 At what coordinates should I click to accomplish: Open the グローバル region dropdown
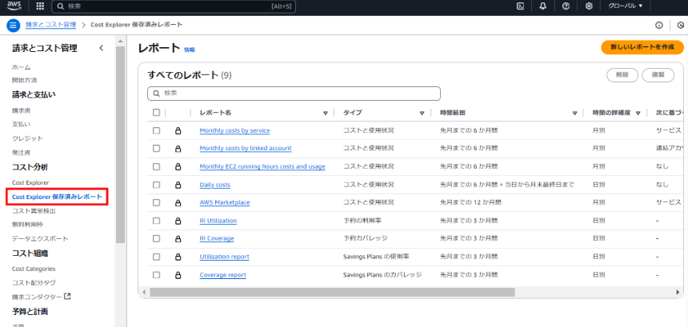(625, 6)
